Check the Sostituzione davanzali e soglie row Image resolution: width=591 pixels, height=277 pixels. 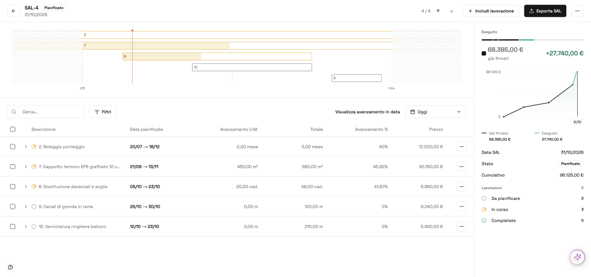(13, 187)
